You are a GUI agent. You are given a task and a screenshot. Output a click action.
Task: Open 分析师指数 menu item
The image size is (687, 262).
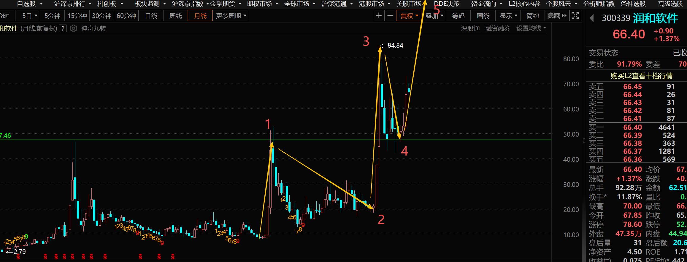[599, 4]
